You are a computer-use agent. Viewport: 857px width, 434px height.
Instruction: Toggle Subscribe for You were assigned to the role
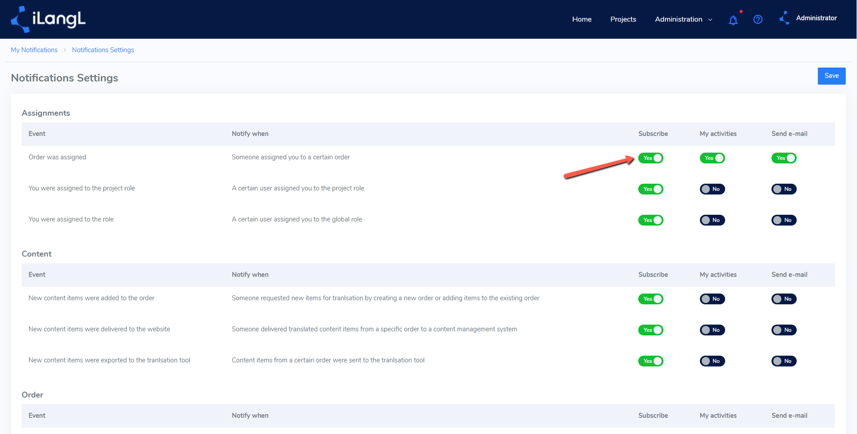[650, 220]
